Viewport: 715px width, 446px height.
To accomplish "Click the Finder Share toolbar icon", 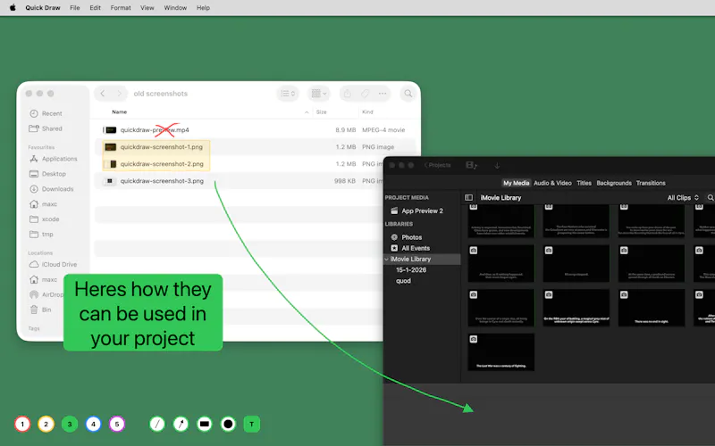I will pos(348,94).
